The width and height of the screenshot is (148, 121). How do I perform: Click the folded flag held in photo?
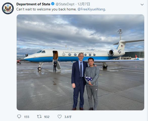[x=89, y=79]
